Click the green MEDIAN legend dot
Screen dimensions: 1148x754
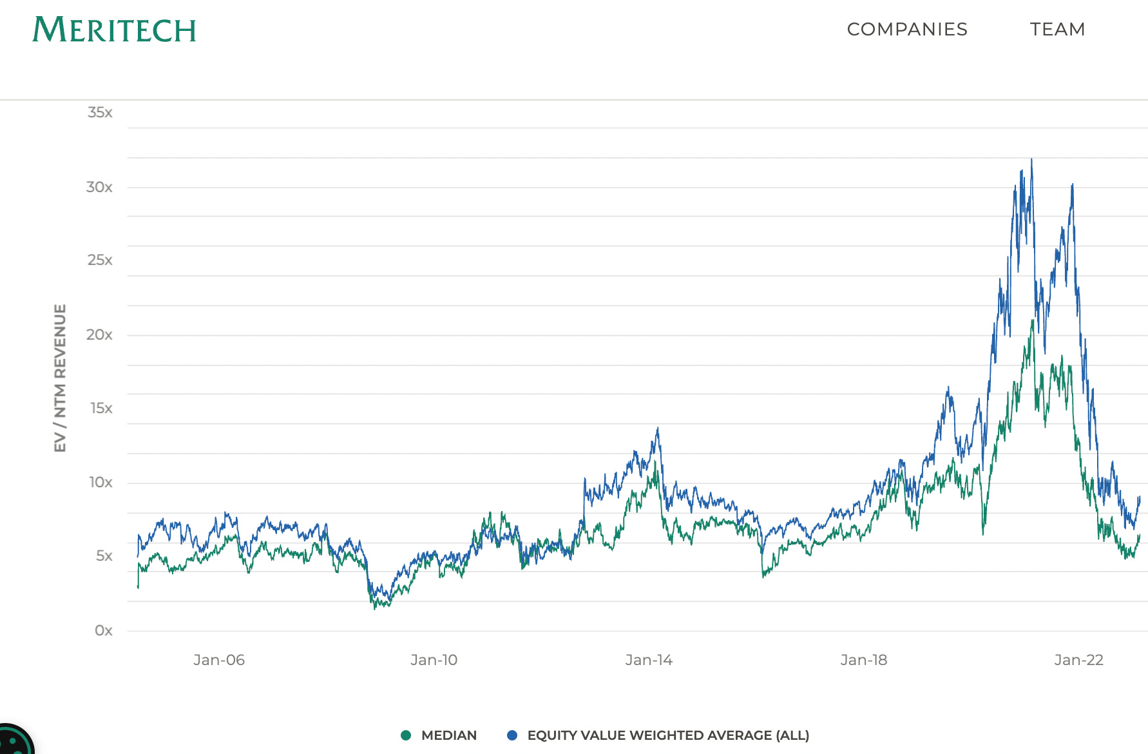[406, 735]
